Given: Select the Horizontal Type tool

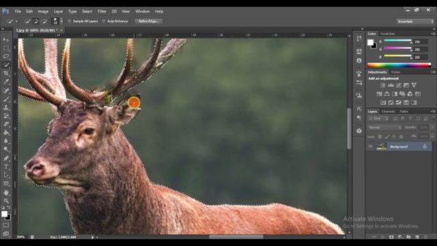Looking at the screenshot, I should coord(6,167).
